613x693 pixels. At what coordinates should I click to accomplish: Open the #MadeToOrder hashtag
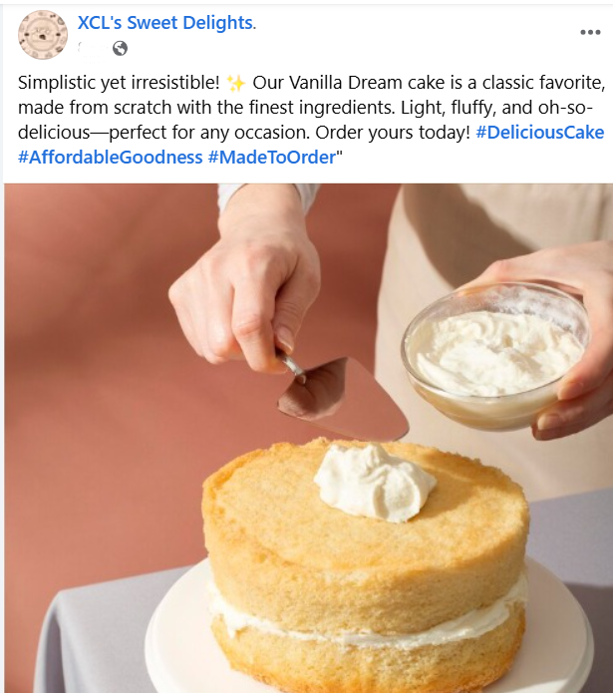272,157
